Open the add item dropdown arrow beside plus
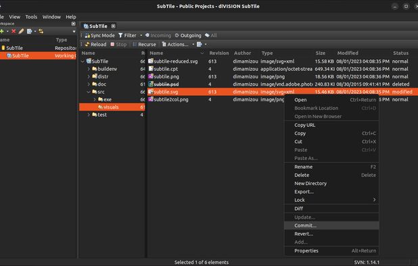This screenshot has width=418, height=266. pos(7,31)
